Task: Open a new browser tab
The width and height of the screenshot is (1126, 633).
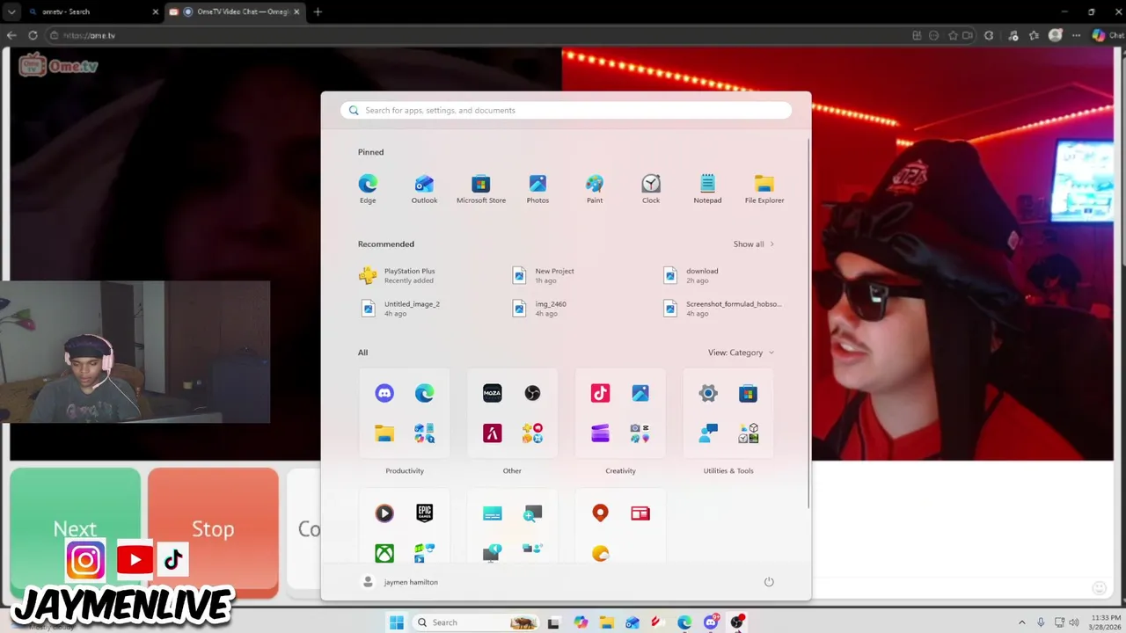Action: click(318, 11)
